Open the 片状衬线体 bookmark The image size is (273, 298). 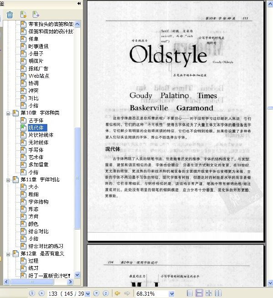tap(41, 135)
